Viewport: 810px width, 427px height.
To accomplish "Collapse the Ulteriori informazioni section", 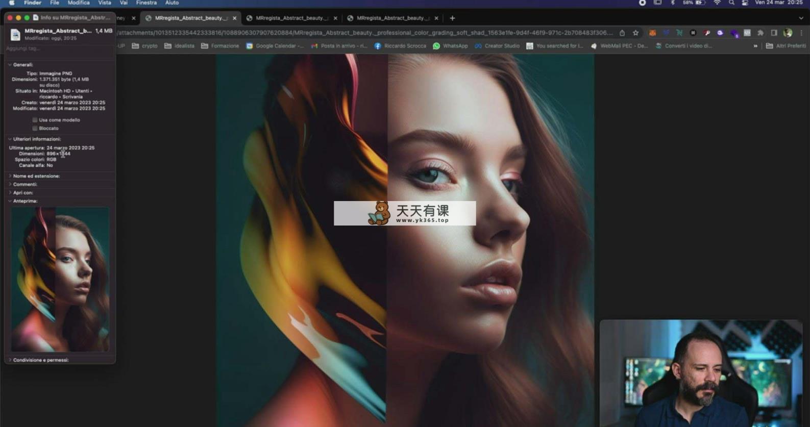I will 10,139.
